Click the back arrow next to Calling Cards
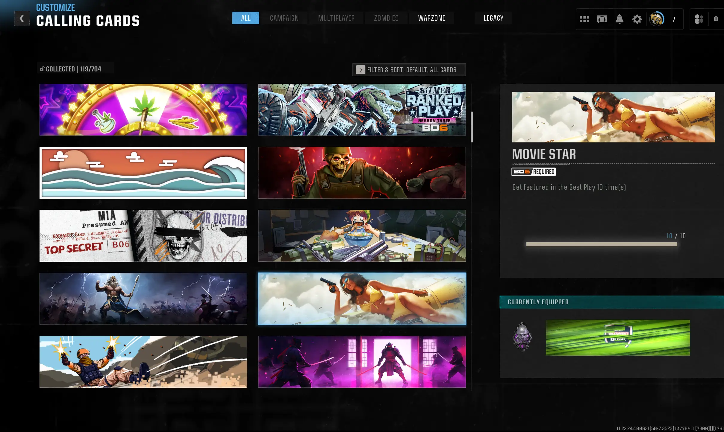The width and height of the screenshot is (724, 432). point(22,19)
